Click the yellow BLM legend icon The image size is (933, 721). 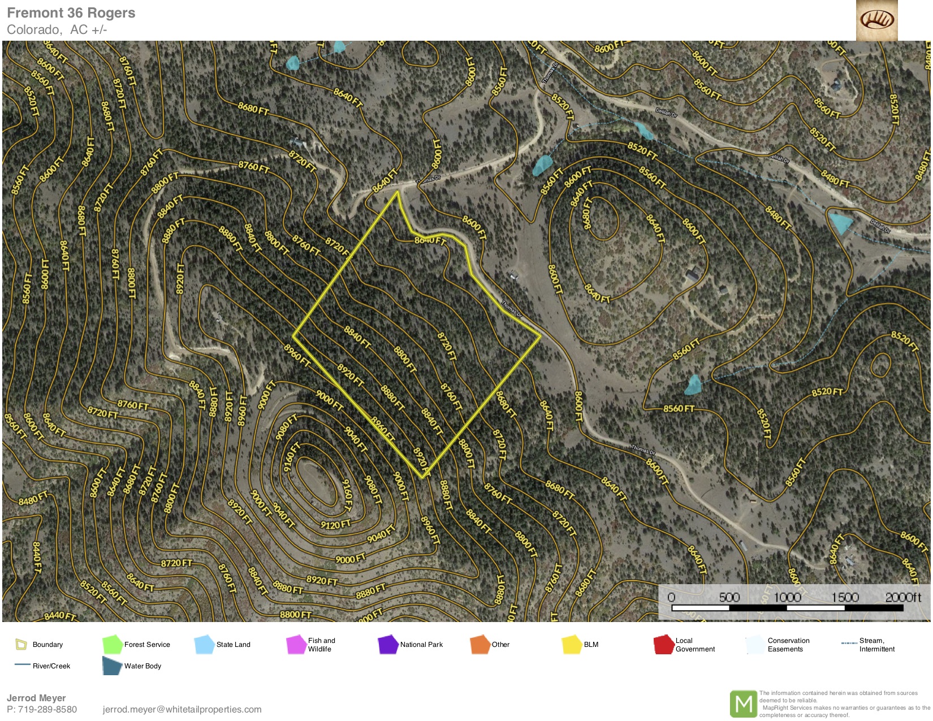point(572,645)
